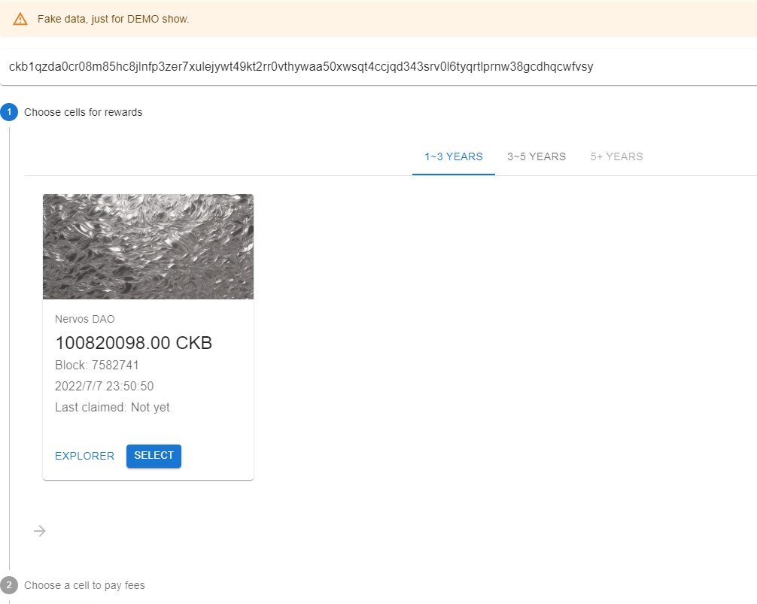Click the right arrow icon below card
This screenshot has height=604, width=757.
40,531
